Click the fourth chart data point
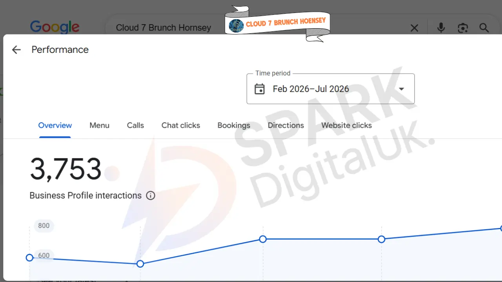Viewport: 502px width, 282px height. 381,239
